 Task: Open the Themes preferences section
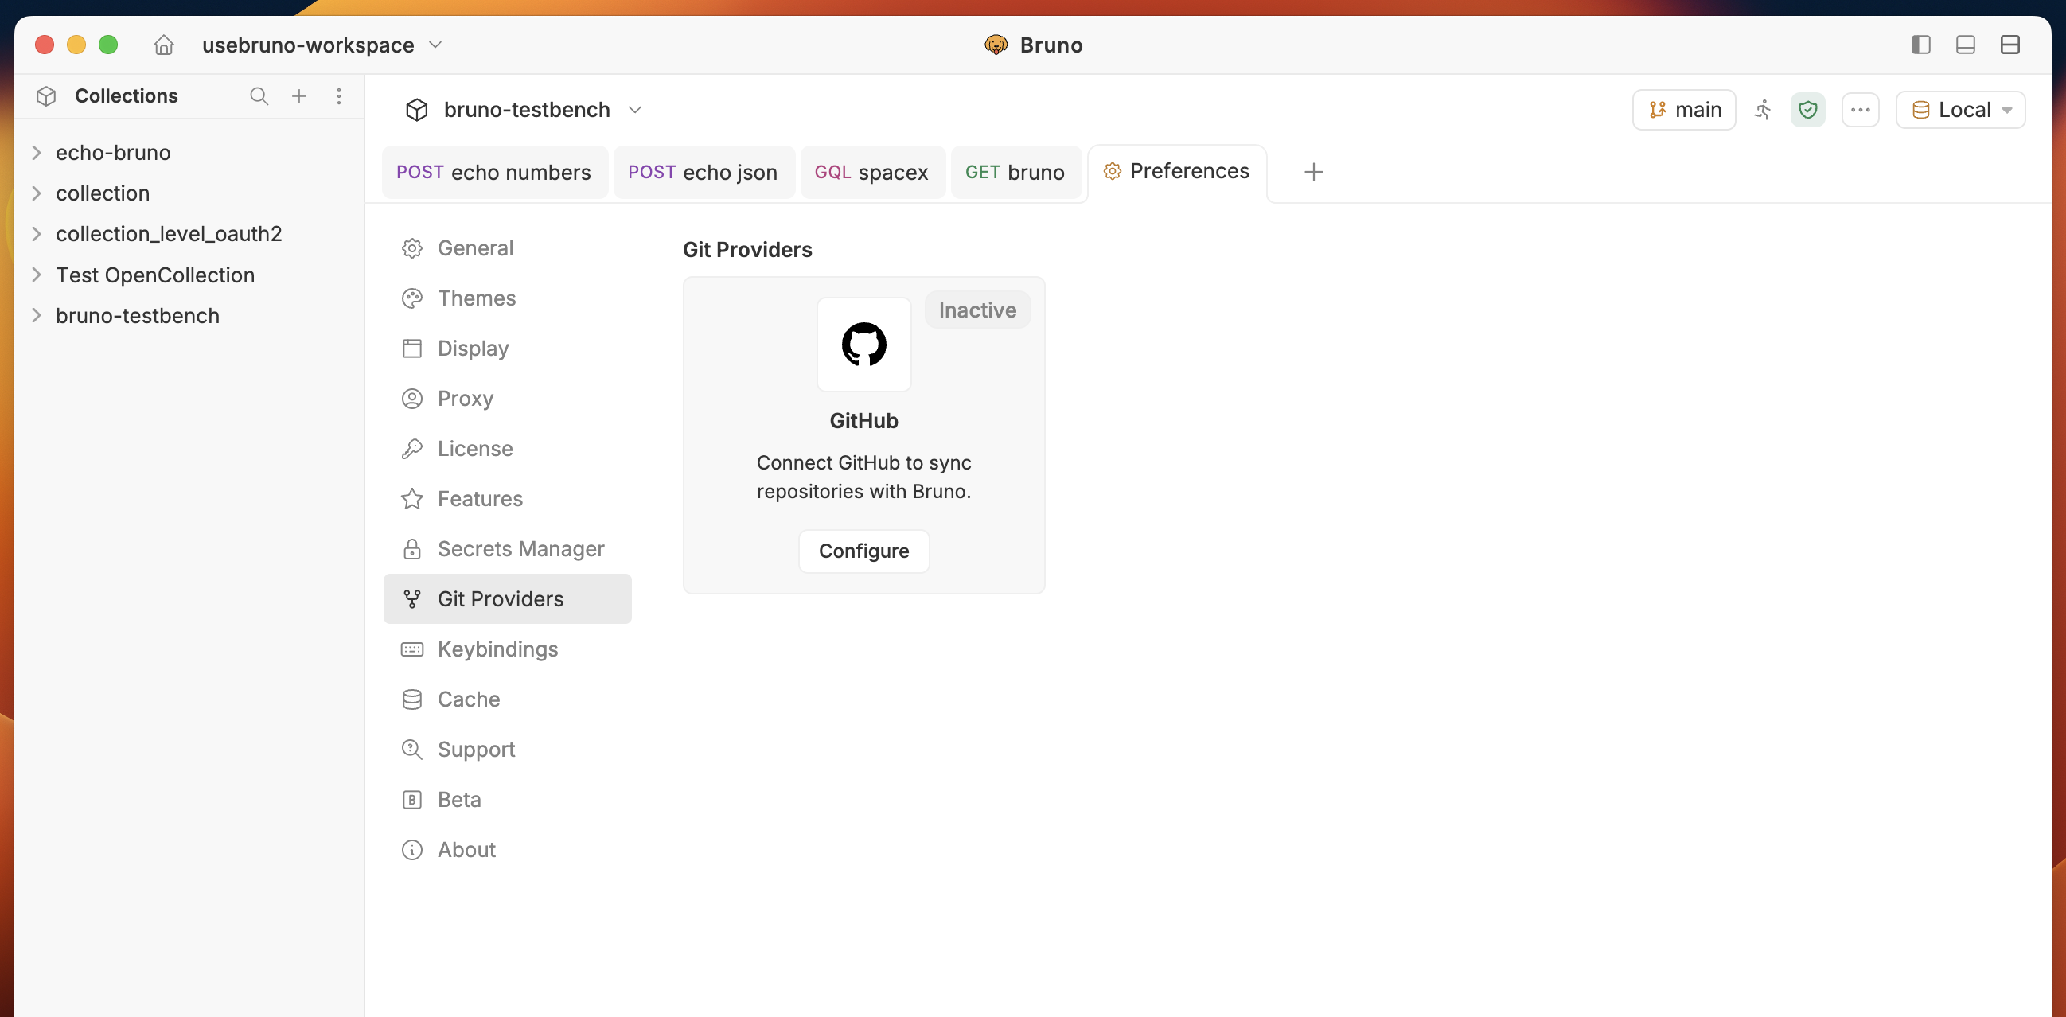coord(477,298)
